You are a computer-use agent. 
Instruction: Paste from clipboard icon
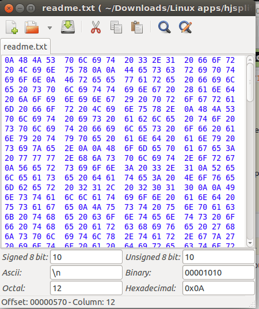137,27
